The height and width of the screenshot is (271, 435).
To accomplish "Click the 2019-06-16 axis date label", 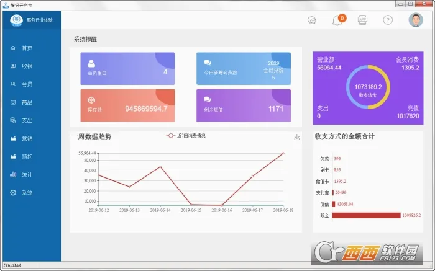I will pos(222,210).
